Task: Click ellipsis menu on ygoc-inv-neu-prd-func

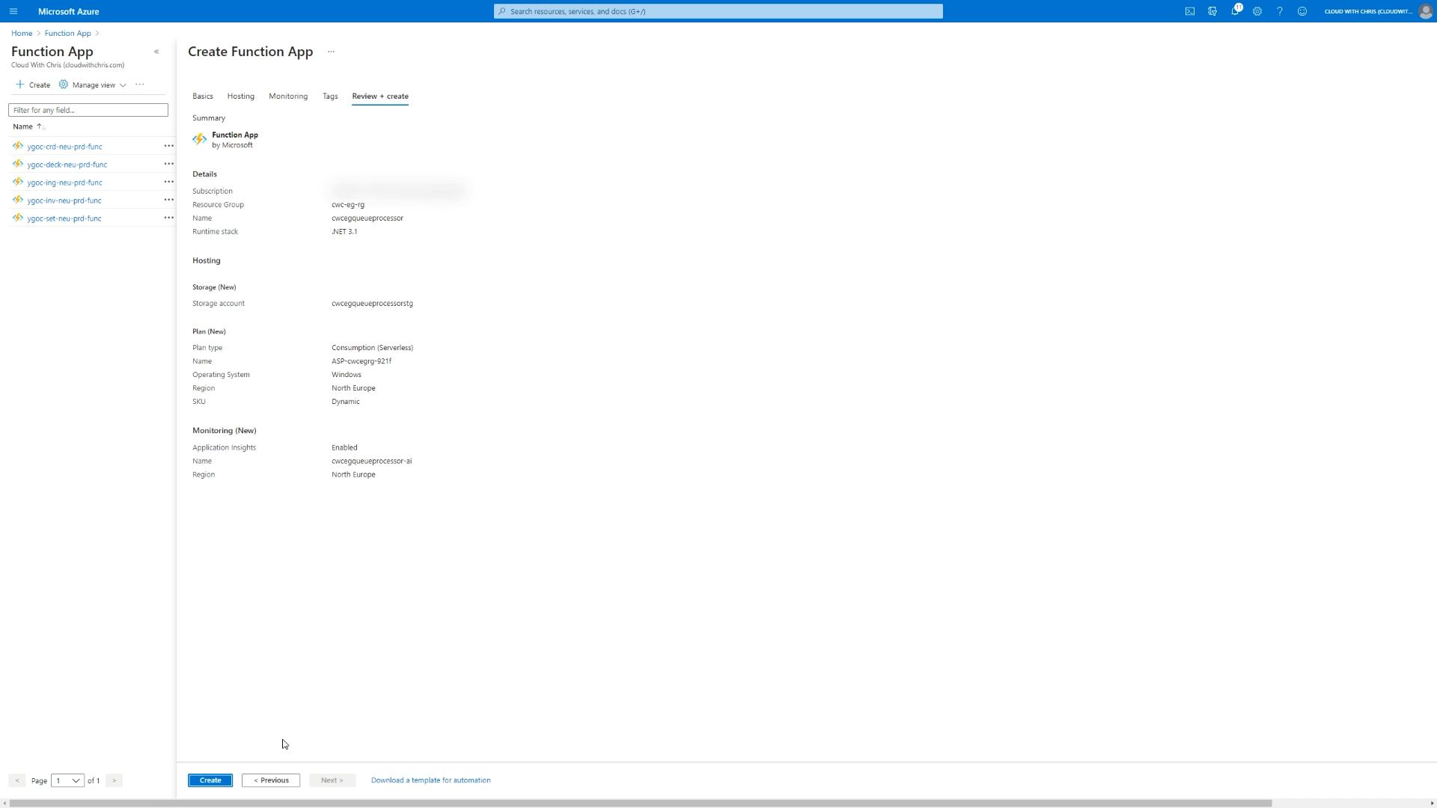Action: [168, 199]
